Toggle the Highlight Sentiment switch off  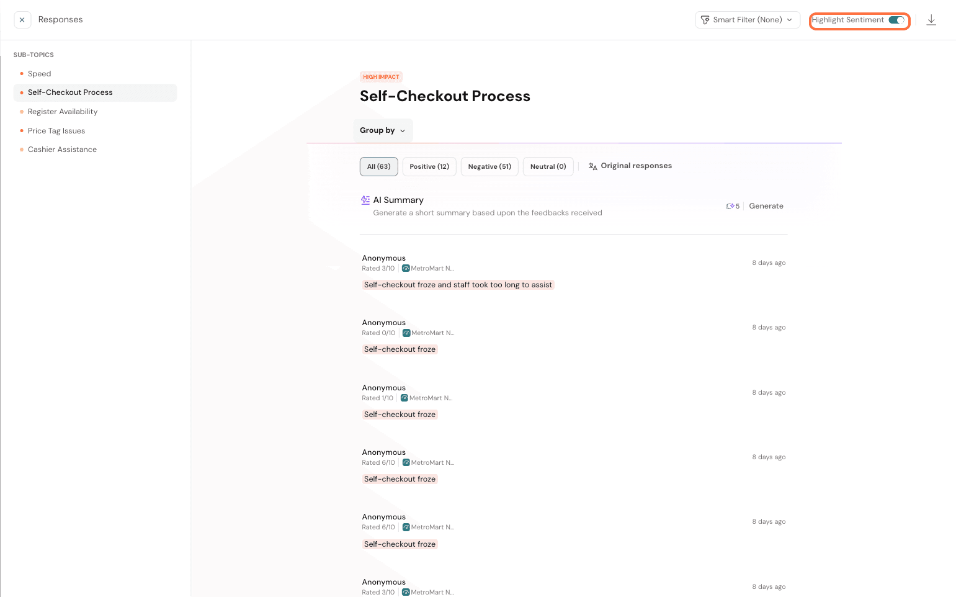pos(896,20)
